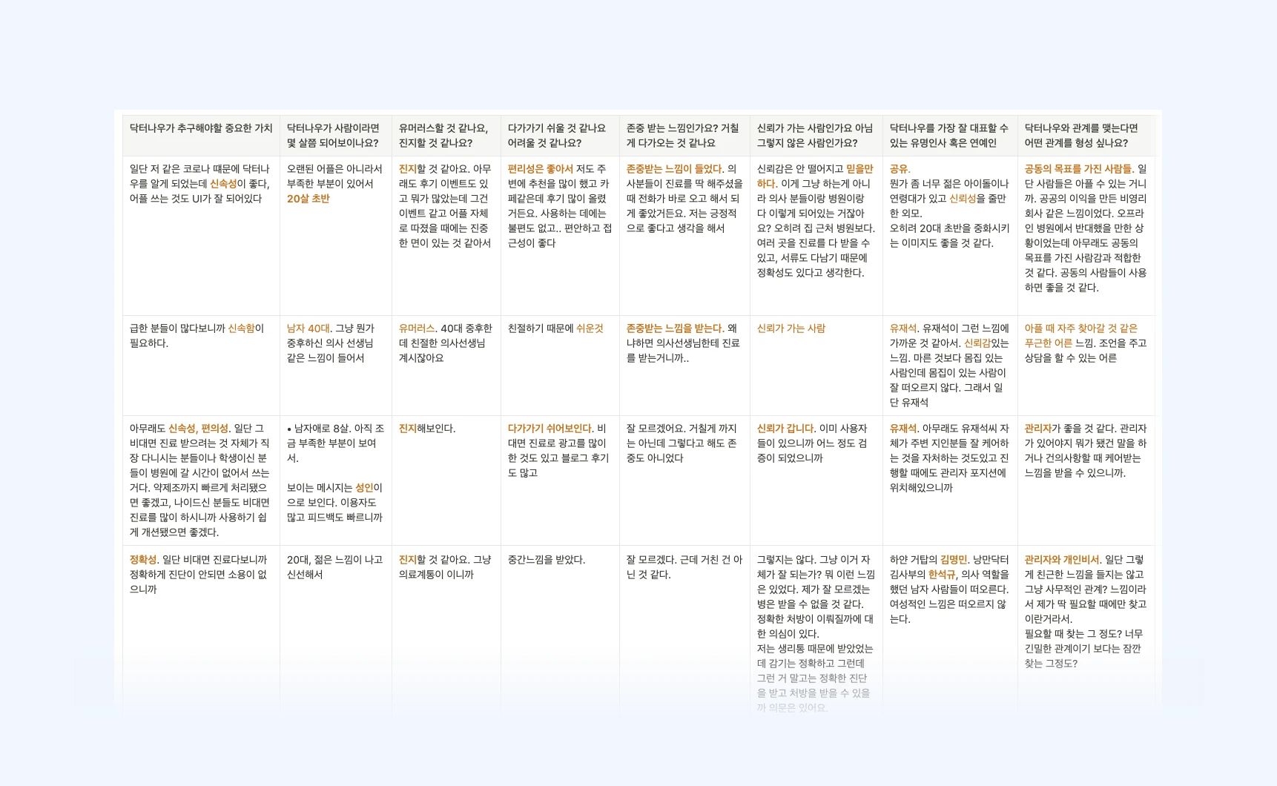Screen dimensions: 1277x786
Task: Select the cell starting '20대, 젊은 느낌이 나고'
Action: coord(335,630)
